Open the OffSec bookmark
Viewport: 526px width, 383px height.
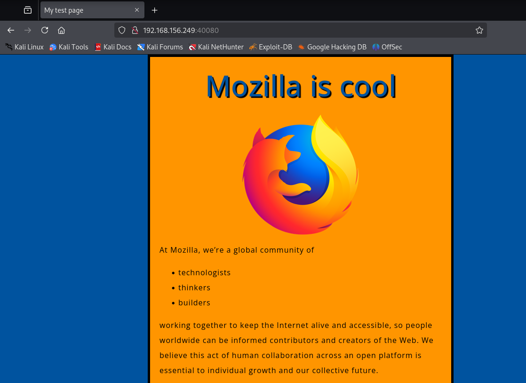pyautogui.click(x=387, y=47)
